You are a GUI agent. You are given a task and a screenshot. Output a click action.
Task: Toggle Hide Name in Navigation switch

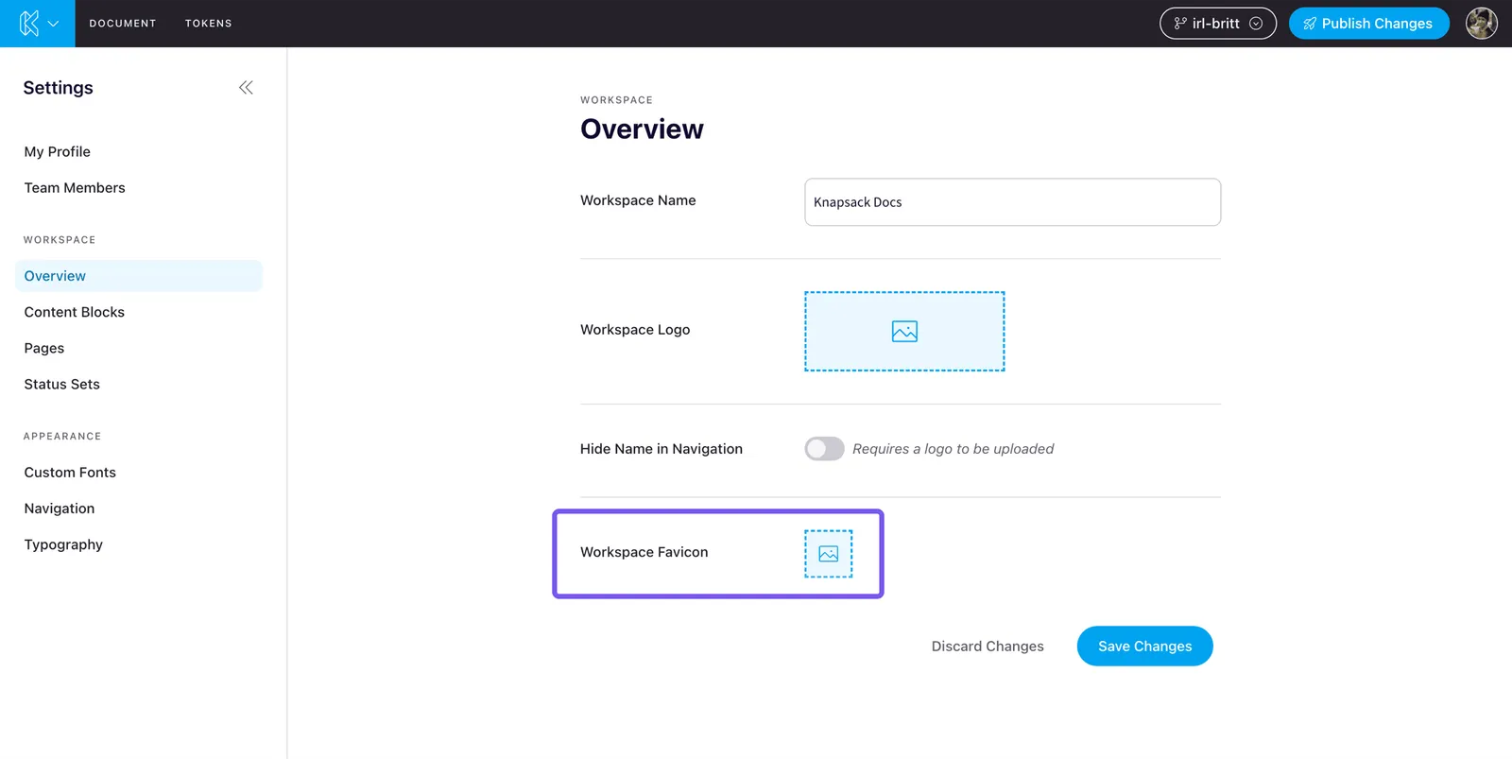[824, 448]
